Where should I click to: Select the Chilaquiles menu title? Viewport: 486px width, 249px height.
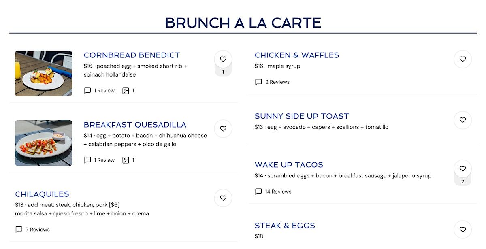tap(42, 194)
